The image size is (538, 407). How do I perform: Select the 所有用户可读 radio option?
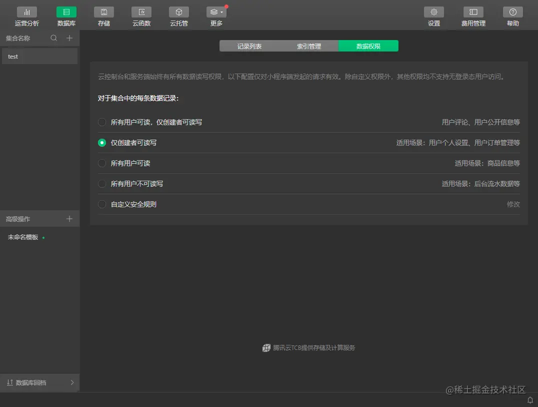click(x=102, y=163)
